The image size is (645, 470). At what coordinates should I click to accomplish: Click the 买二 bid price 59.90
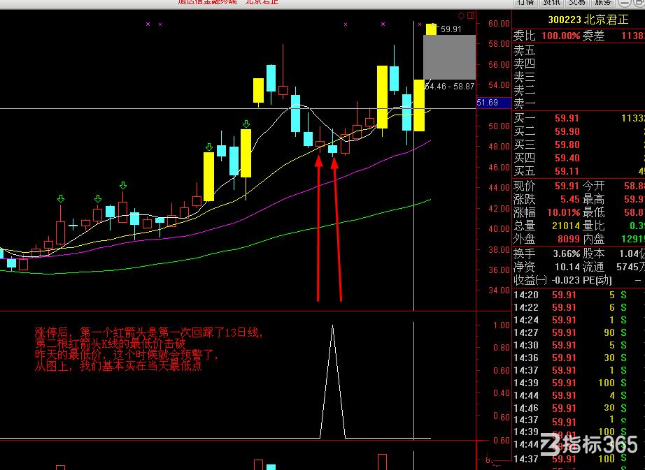567,131
